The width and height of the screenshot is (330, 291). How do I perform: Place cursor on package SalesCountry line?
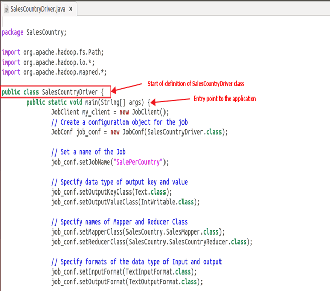pos(34,32)
